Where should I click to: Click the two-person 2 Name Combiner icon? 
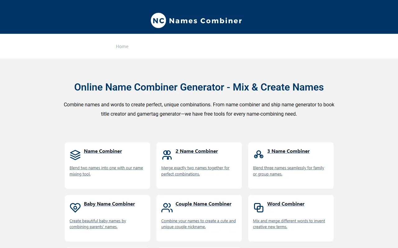click(167, 155)
